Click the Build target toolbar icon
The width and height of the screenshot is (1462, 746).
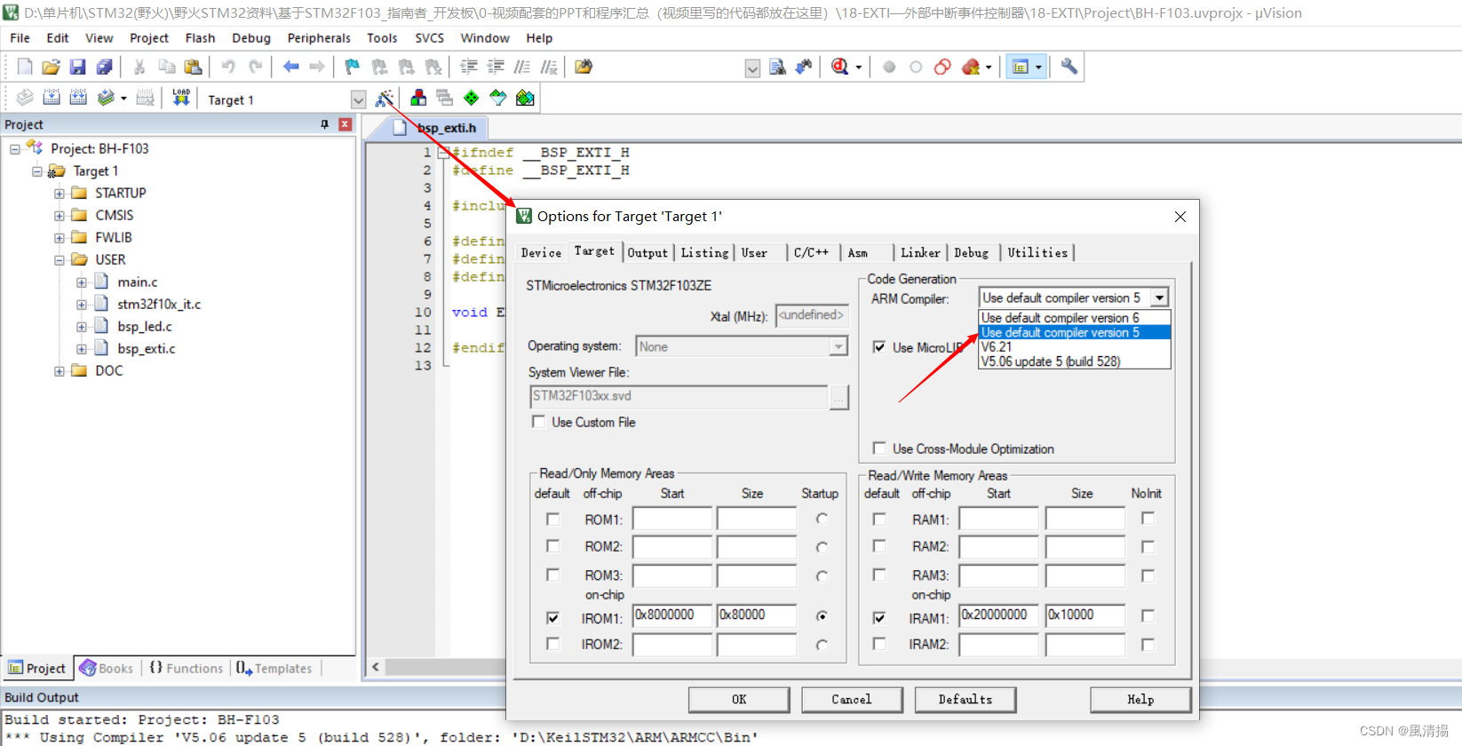pyautogui.click(x=52, y=98)
